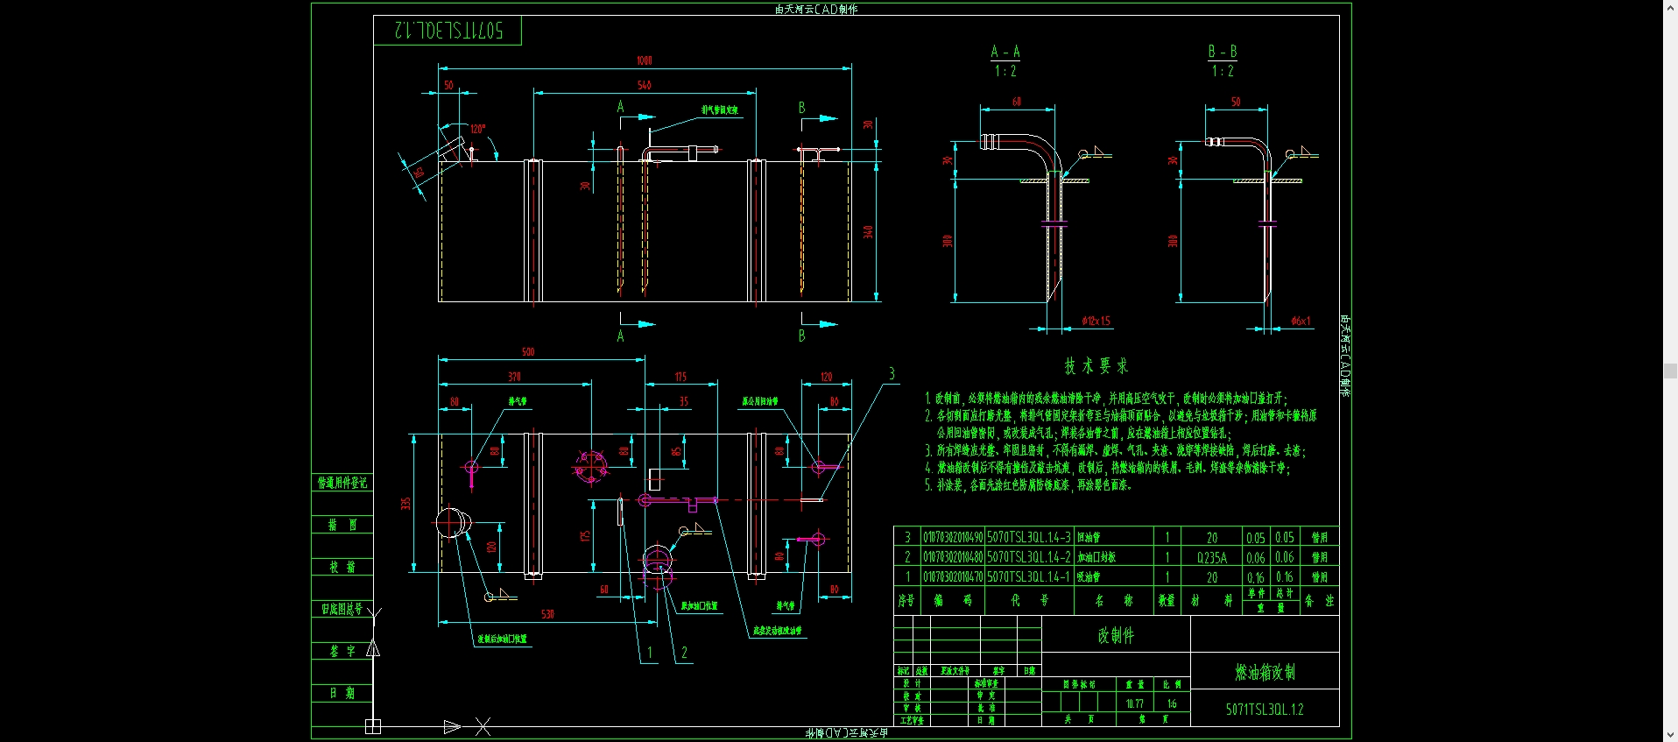This screenshot has height=742, width=1678.
Task: Click the 1000 overall length dimension
Action: (x=645, y=60)
